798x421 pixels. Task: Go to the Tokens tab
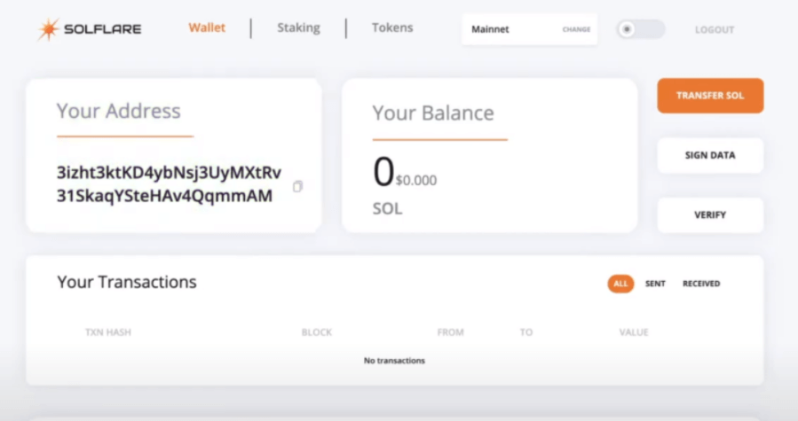[392, 27]
